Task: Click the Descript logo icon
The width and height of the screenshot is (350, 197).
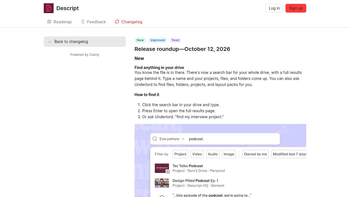Action: pyautogui.click(x=49, y=8)
